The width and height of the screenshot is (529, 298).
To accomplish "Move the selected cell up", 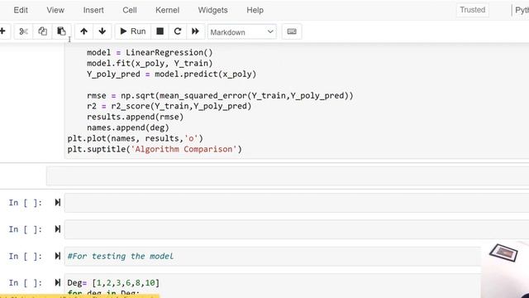I will click(84, 31).
